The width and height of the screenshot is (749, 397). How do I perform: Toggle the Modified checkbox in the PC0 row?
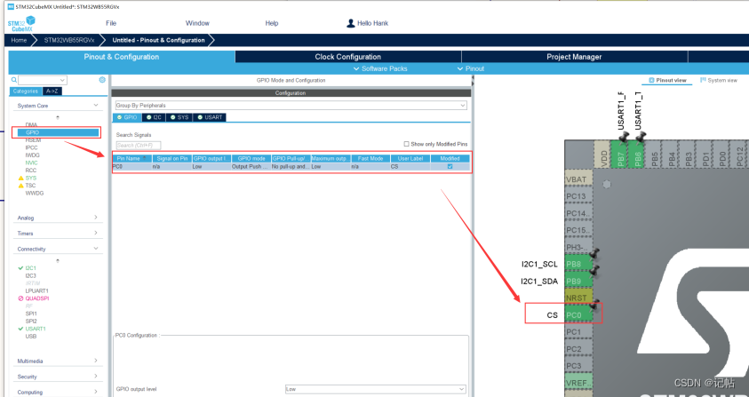coord(450,167)
